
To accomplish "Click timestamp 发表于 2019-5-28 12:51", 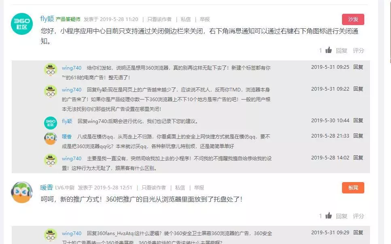I will (x=105, y=188).
